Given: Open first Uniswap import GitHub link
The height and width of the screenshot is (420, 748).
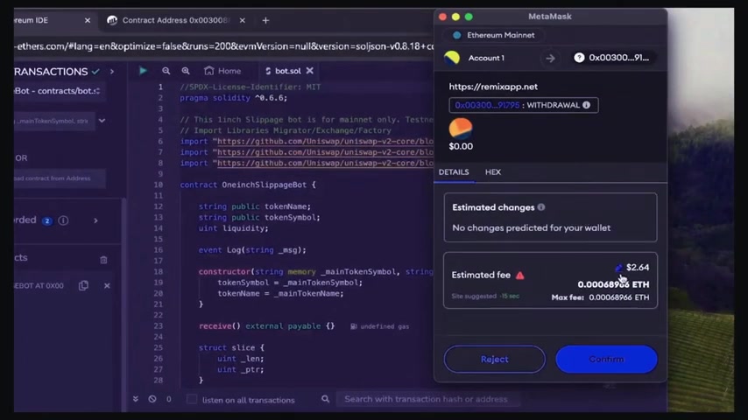Looking at the screenshot, I should pos(325,141).
